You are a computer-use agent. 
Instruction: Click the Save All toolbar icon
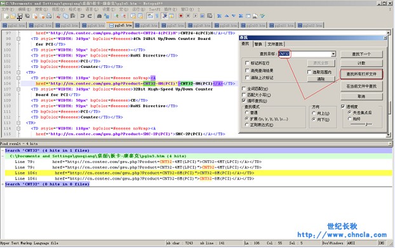[27, 16]
